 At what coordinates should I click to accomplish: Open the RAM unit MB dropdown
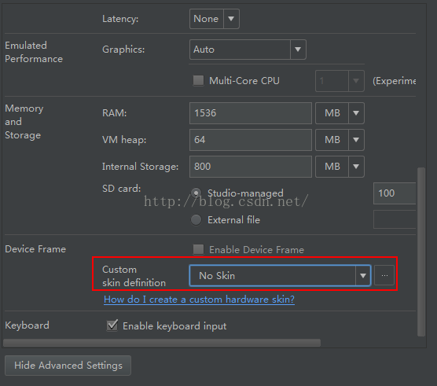(340, 113)
